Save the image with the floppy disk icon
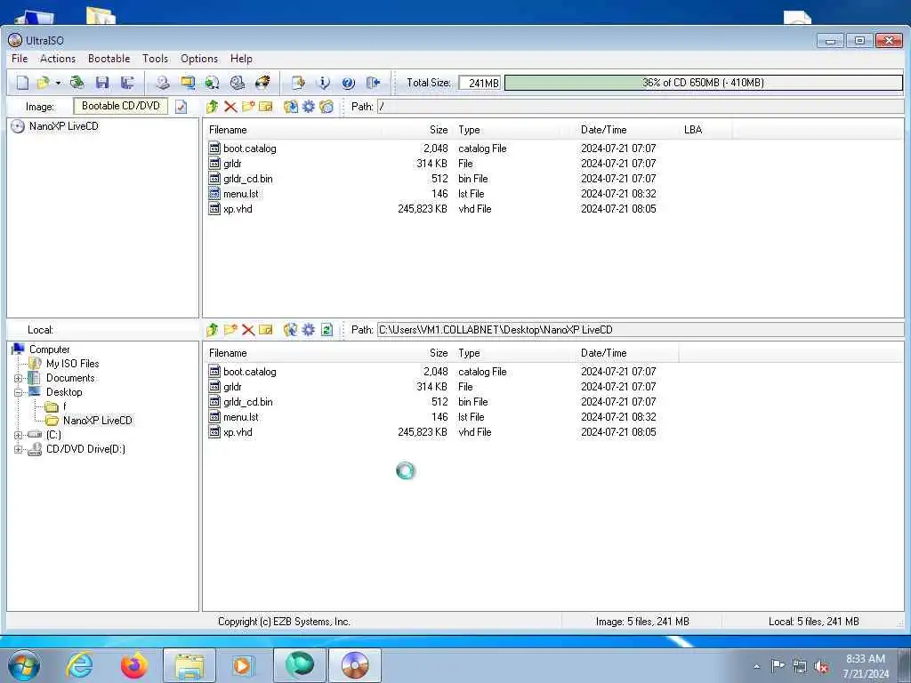The height and width of the screenshot is (683, 911). (x=102, y=83)
